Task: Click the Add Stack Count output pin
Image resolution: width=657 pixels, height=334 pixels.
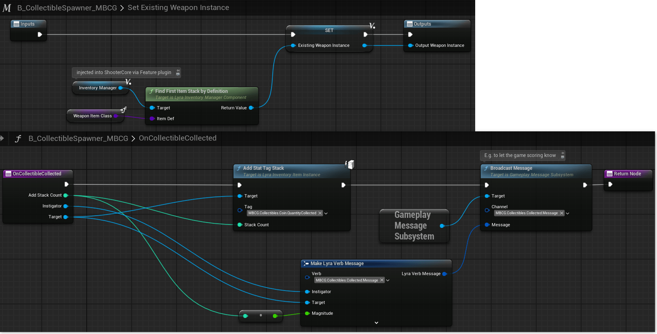Action: pyautogui.click(x=66, y=195)
